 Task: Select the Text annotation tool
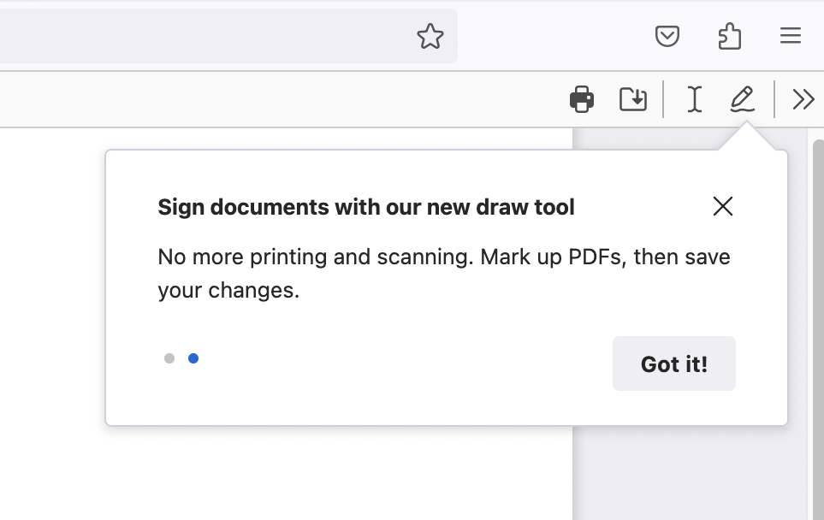click(x=694, y=99)
